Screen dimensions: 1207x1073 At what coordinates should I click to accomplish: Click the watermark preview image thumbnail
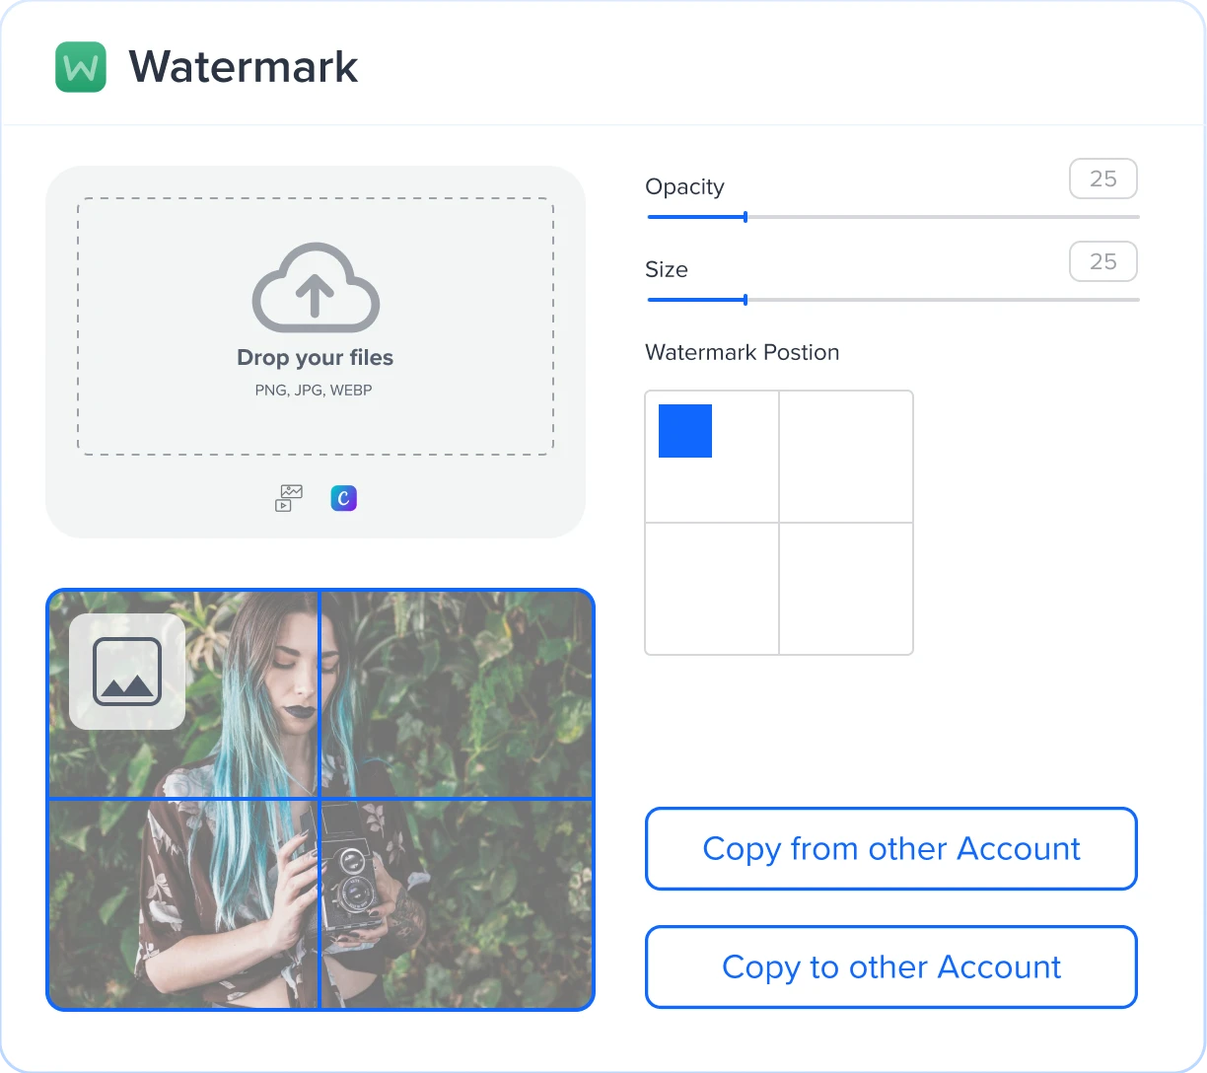point(320,799)
